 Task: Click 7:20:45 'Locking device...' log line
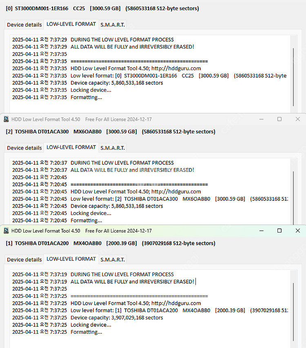tap(62, 213)
